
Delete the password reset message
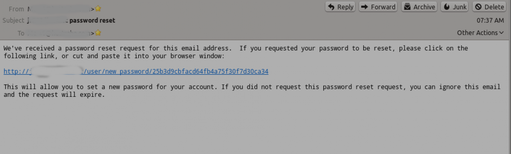[x=489, y=7]
